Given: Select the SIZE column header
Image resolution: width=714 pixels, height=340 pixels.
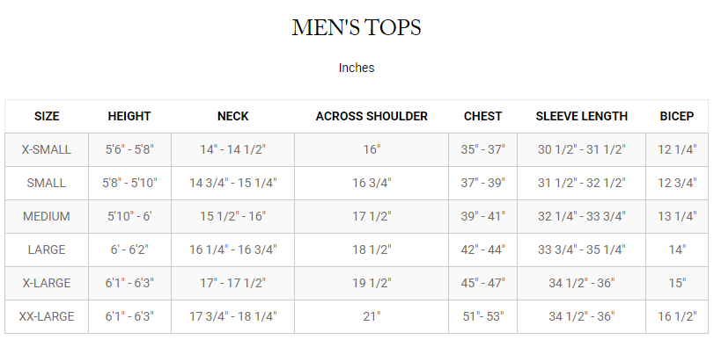Looking at the screenshot, I should click(47, 116).
